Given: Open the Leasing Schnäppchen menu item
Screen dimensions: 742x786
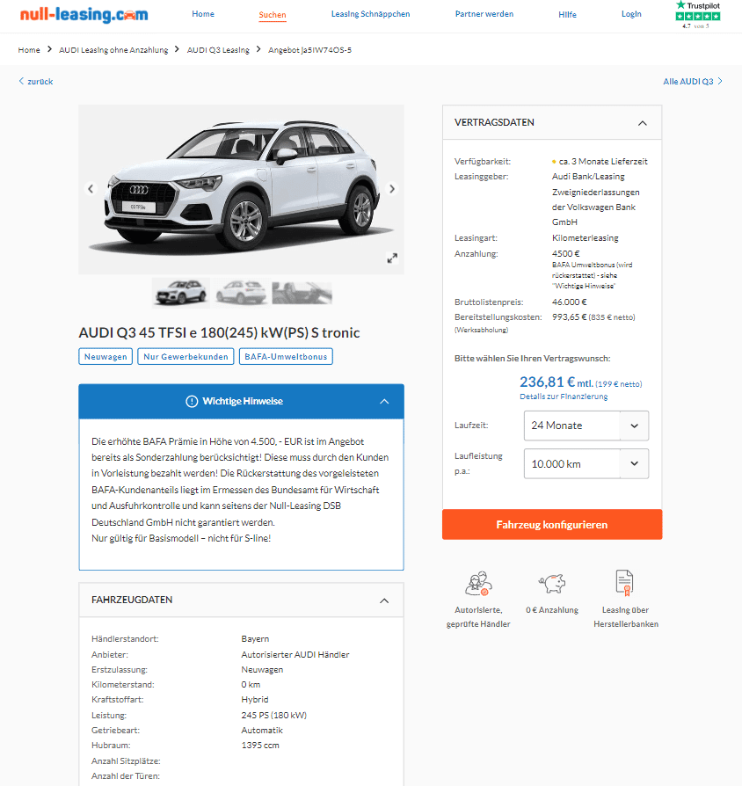Looking at the screenshot, I should click(x=370, y=14).
